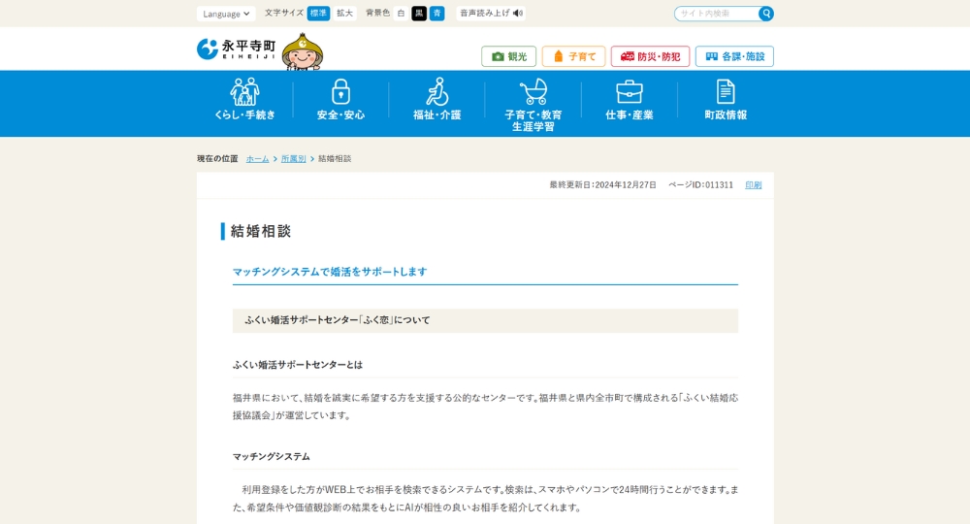Screen dimensions: 970x524
Task: Click ページID:011311 text
Action: [700, 185]
